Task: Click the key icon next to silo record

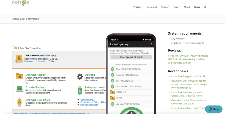Action: (112, 104)
